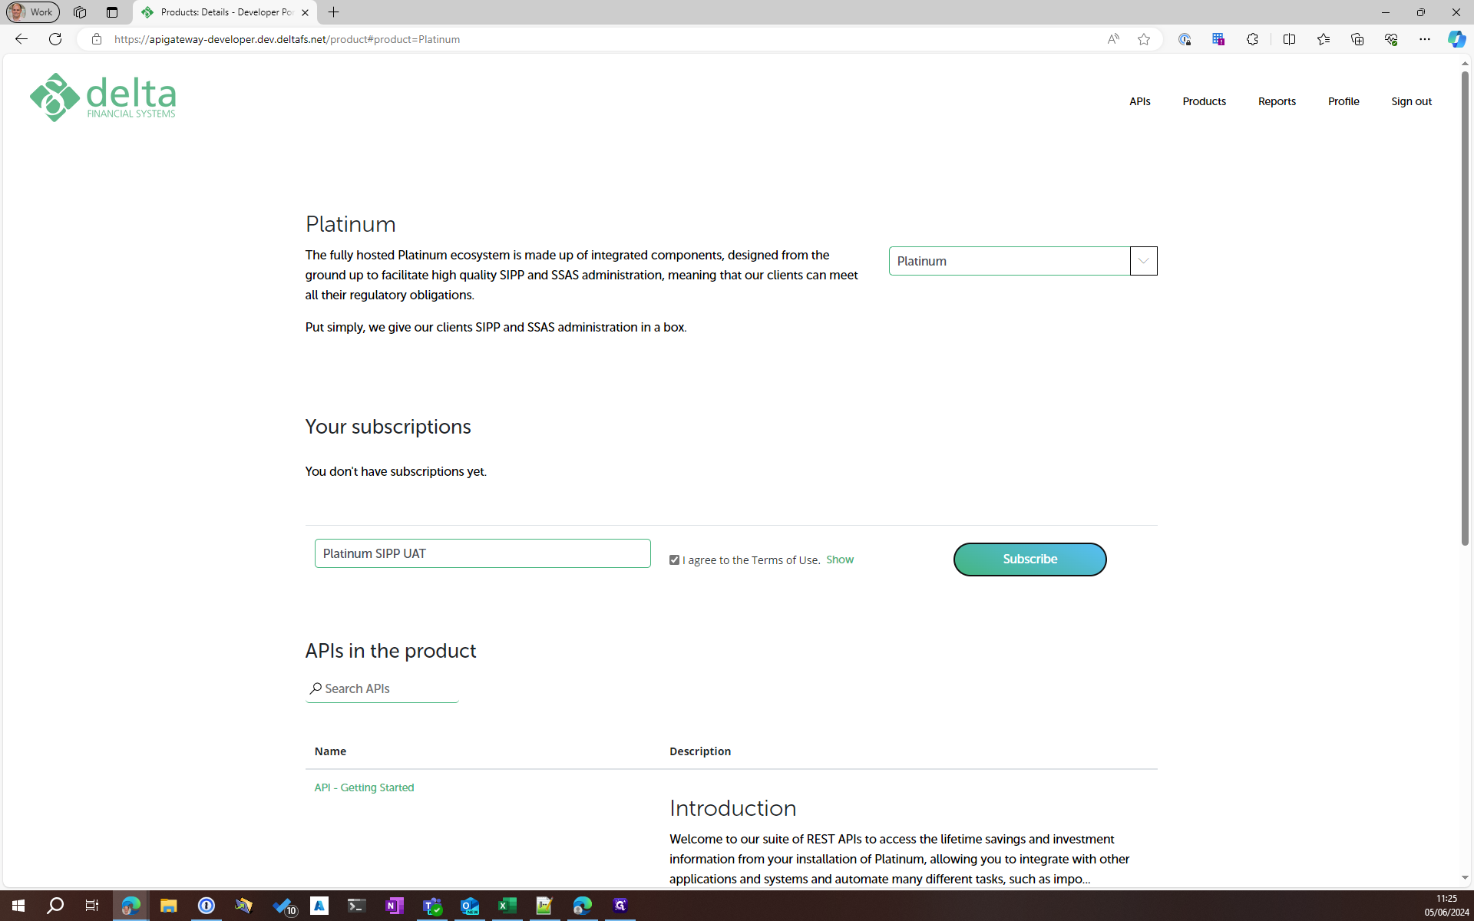The width and height of the screenshot is (1474, 921).
Task: Open Edge Settings and more menu
Action: point(1425,39)
